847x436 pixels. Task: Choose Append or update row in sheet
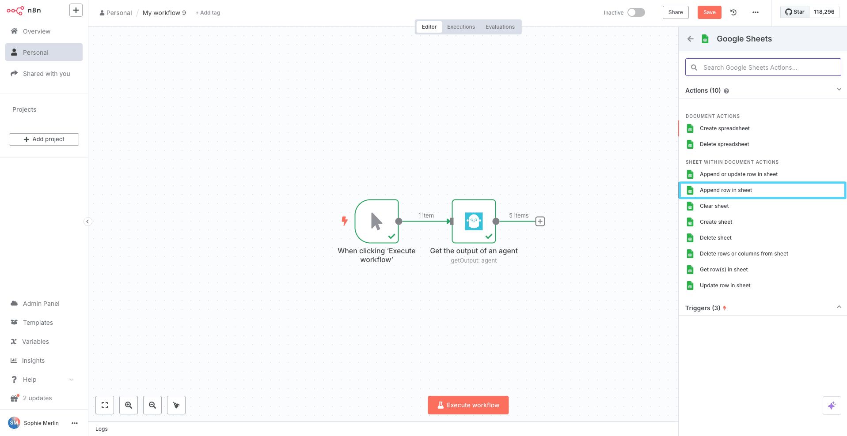pyautogui.click(x=763, y=174)
